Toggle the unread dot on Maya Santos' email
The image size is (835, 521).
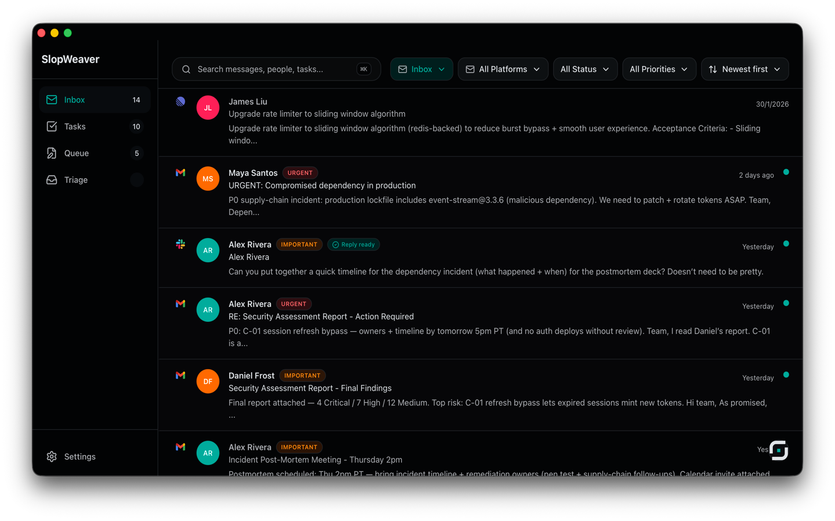click(786, 172)
